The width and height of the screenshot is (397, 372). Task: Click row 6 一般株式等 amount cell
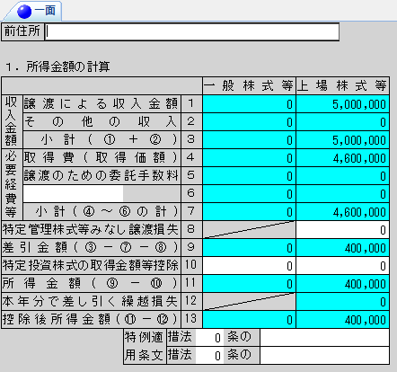pyautogui.click(x=249, y=194)
